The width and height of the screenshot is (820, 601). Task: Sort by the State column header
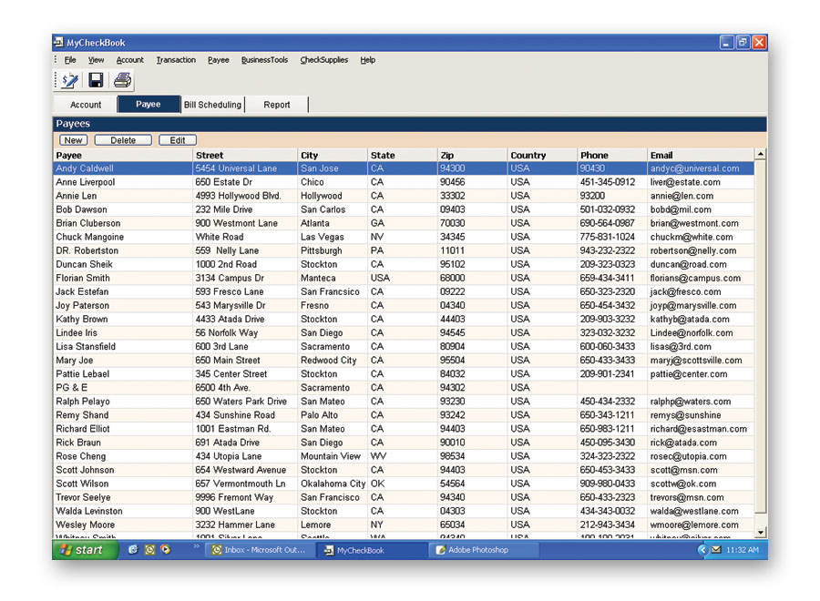coord(402,155)
